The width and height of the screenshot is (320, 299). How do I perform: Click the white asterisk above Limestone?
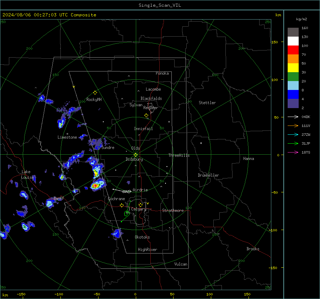(67, 134)
